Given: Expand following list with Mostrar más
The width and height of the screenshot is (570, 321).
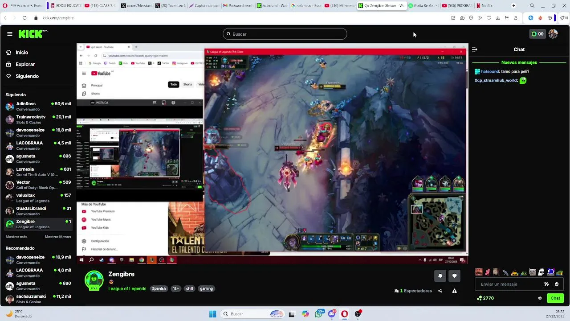Looking at the screenshot, I should (x=16, y=237).
